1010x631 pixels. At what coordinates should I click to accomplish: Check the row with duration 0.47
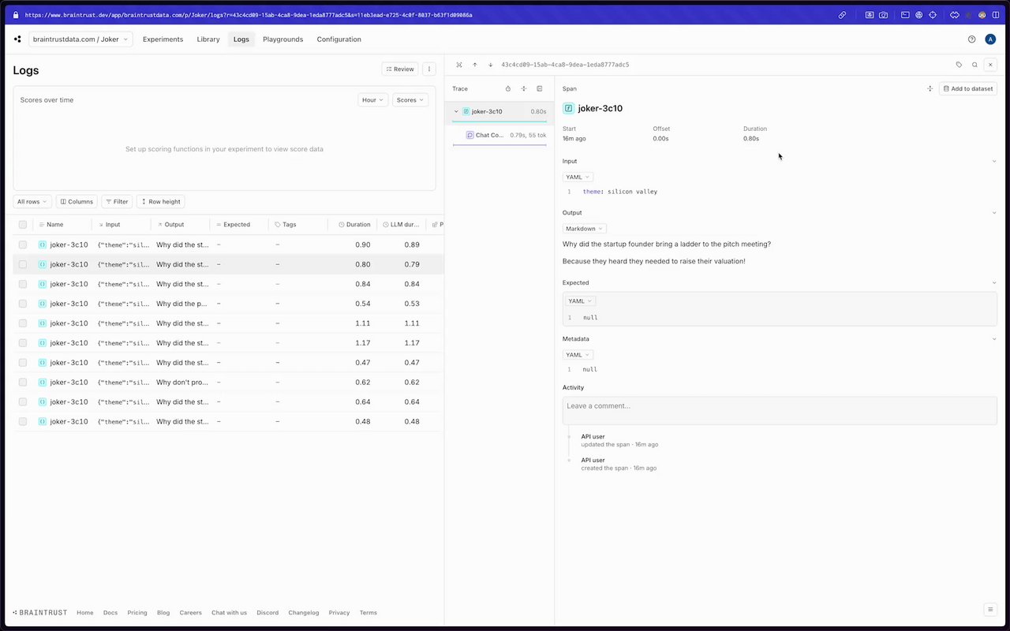23,363
